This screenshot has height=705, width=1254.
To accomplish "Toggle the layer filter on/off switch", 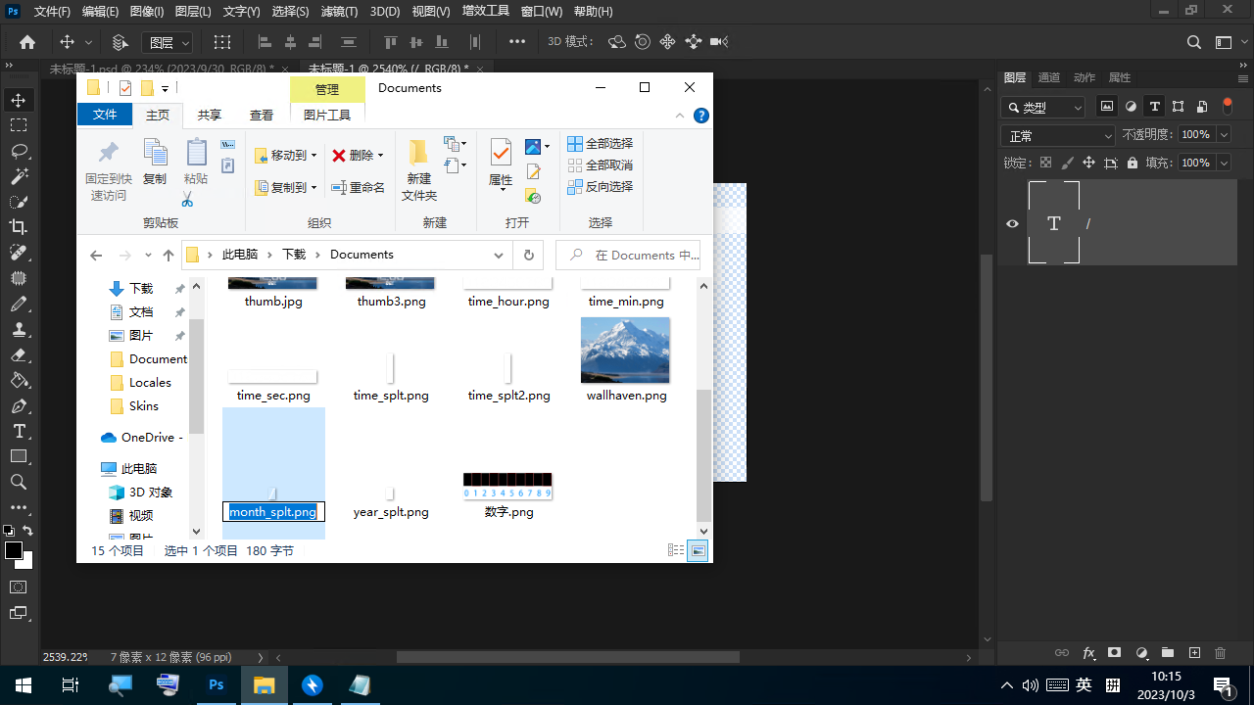I will pos(1228,107).
